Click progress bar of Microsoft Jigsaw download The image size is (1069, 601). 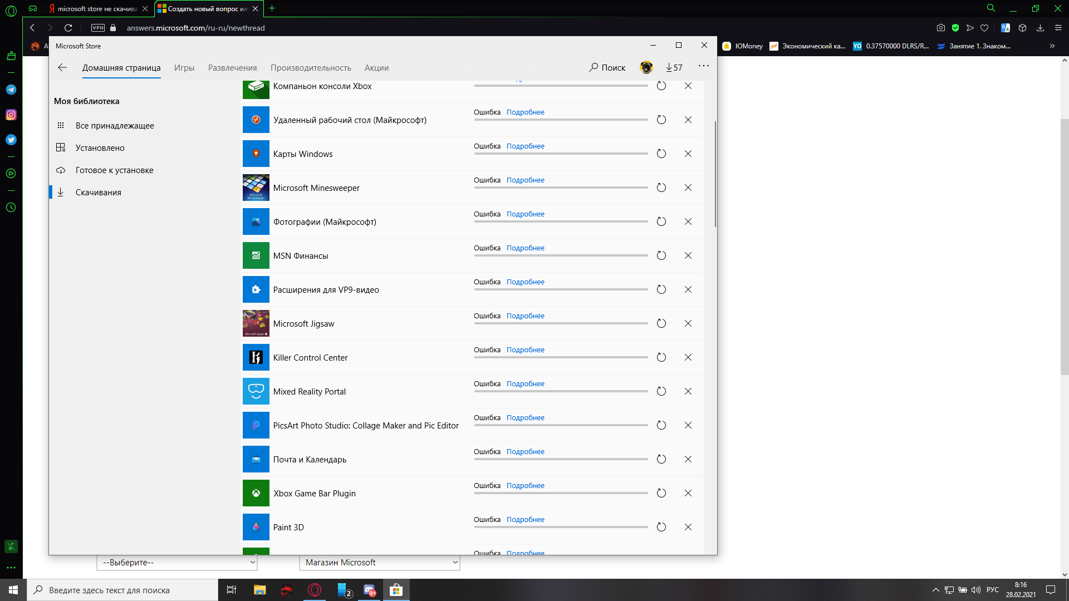[x=561, y=323]
